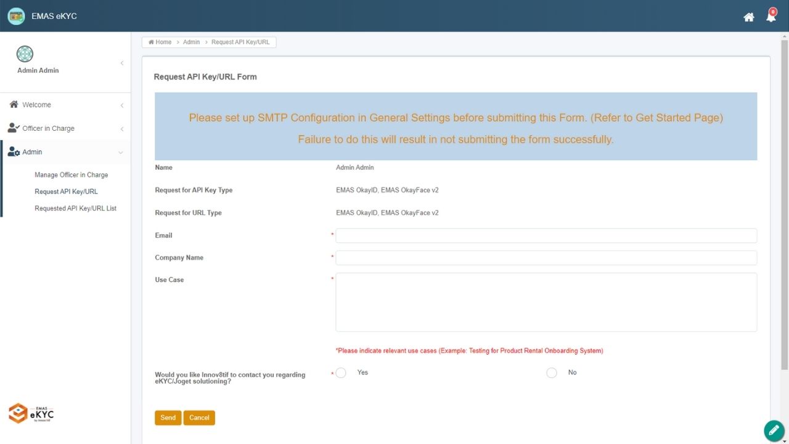The height and width of the screenshot is (444, 789).
Task: Click the Request API Key/URL Form heading
Action: [205, 77]
